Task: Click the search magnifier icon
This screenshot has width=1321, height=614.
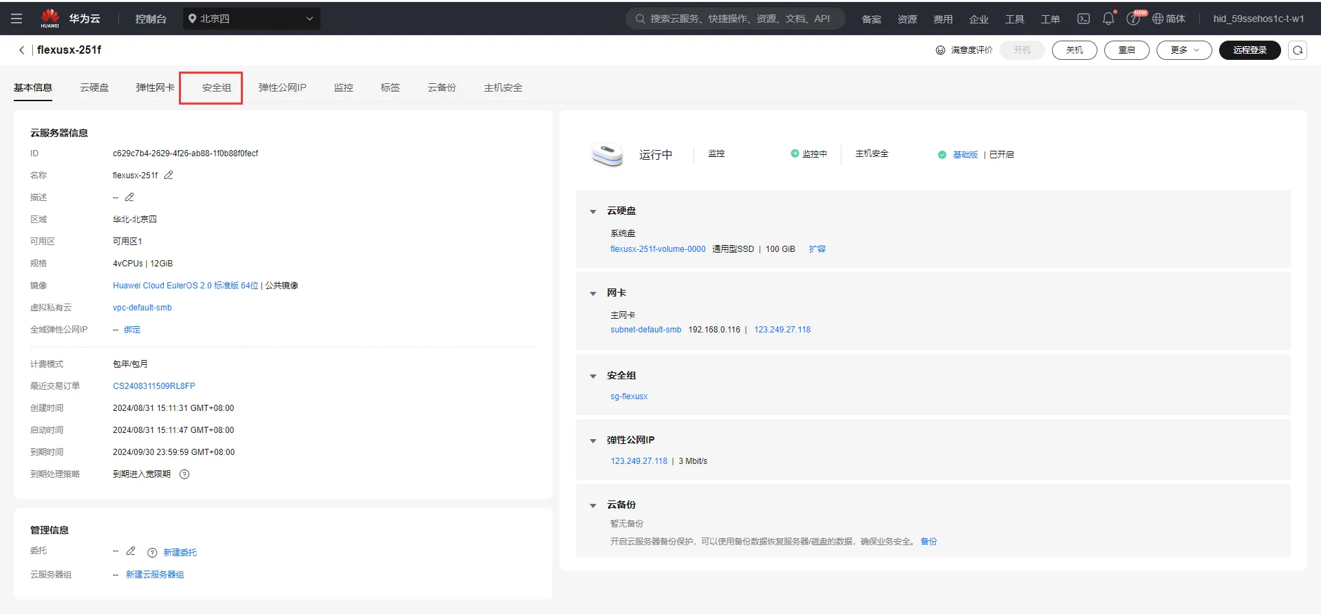Action: 640,19
